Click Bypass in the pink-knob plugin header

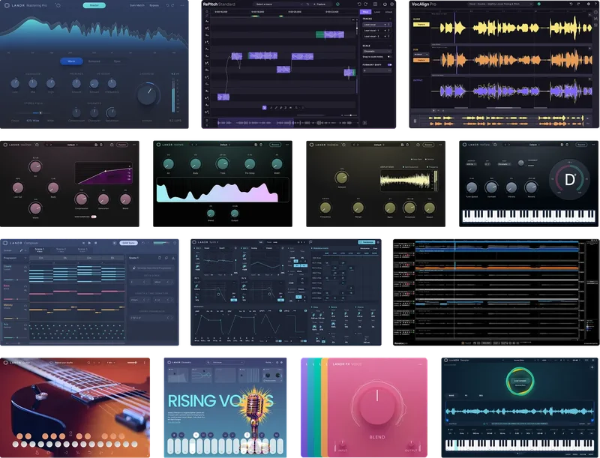122,145
